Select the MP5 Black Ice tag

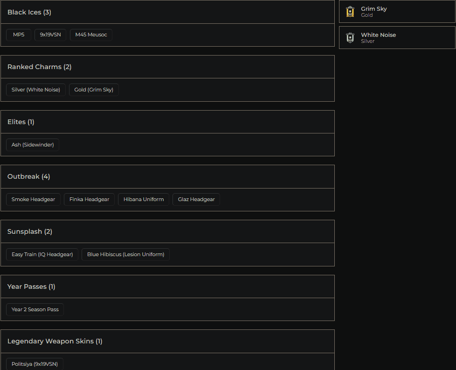click(x=19, y=35)
